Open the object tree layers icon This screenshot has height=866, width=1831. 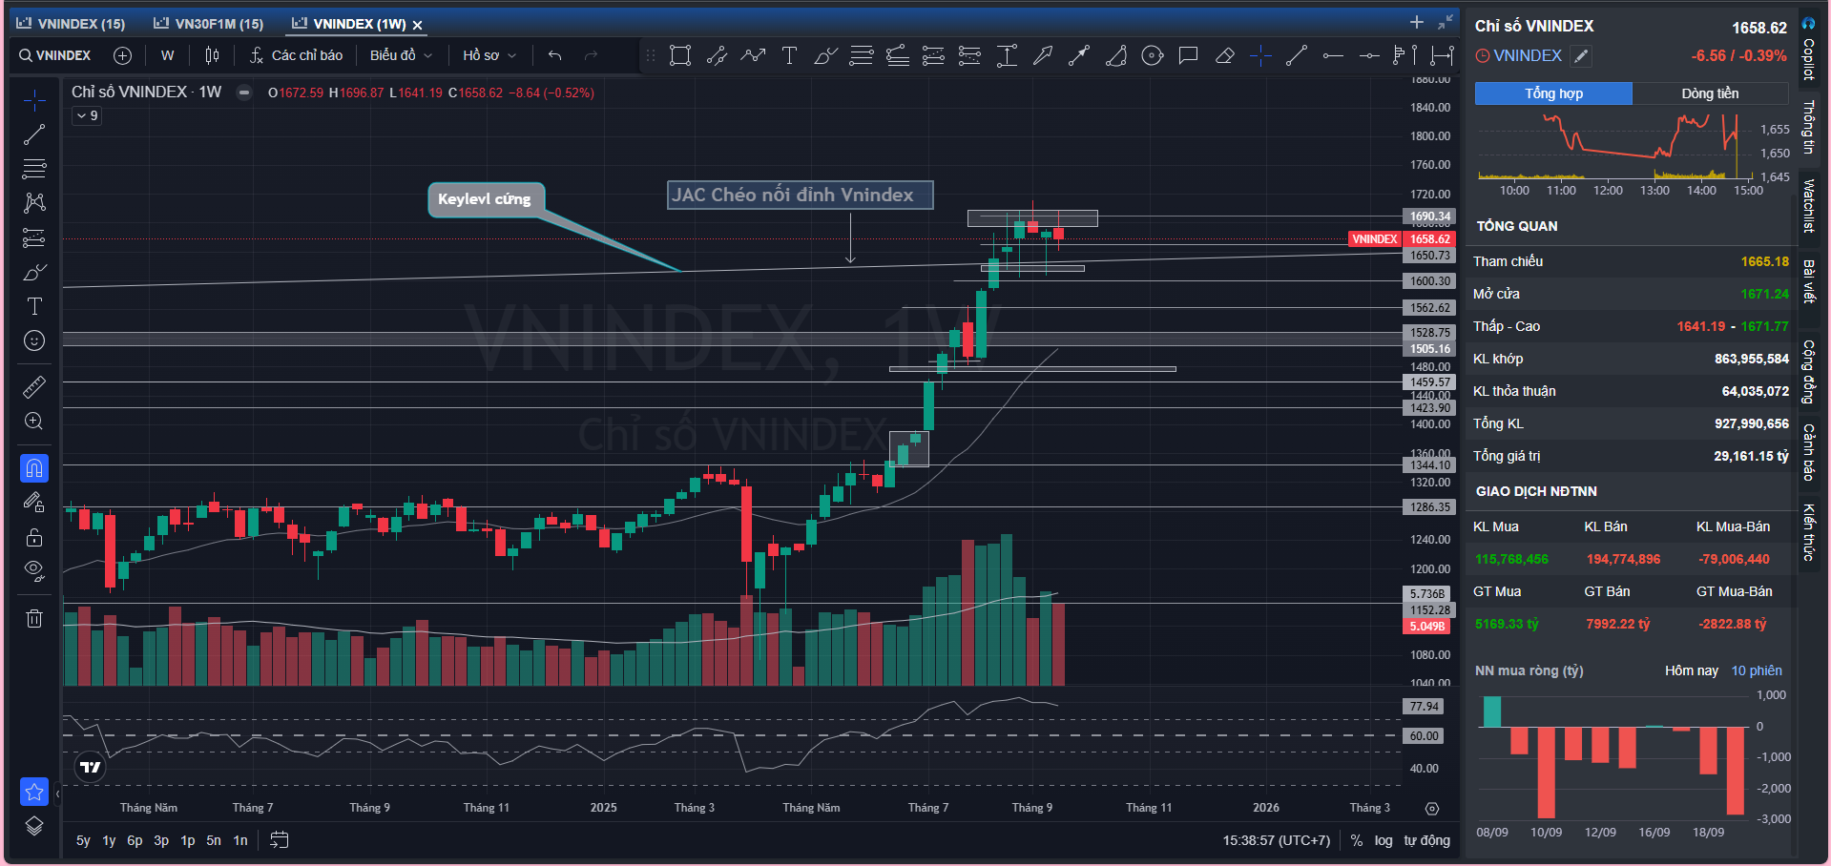coord(34,826)
